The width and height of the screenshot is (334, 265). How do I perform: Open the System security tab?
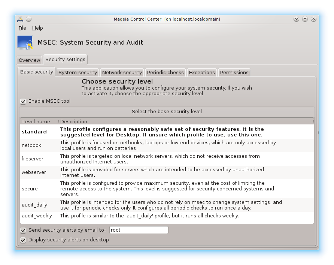[78, 72]
